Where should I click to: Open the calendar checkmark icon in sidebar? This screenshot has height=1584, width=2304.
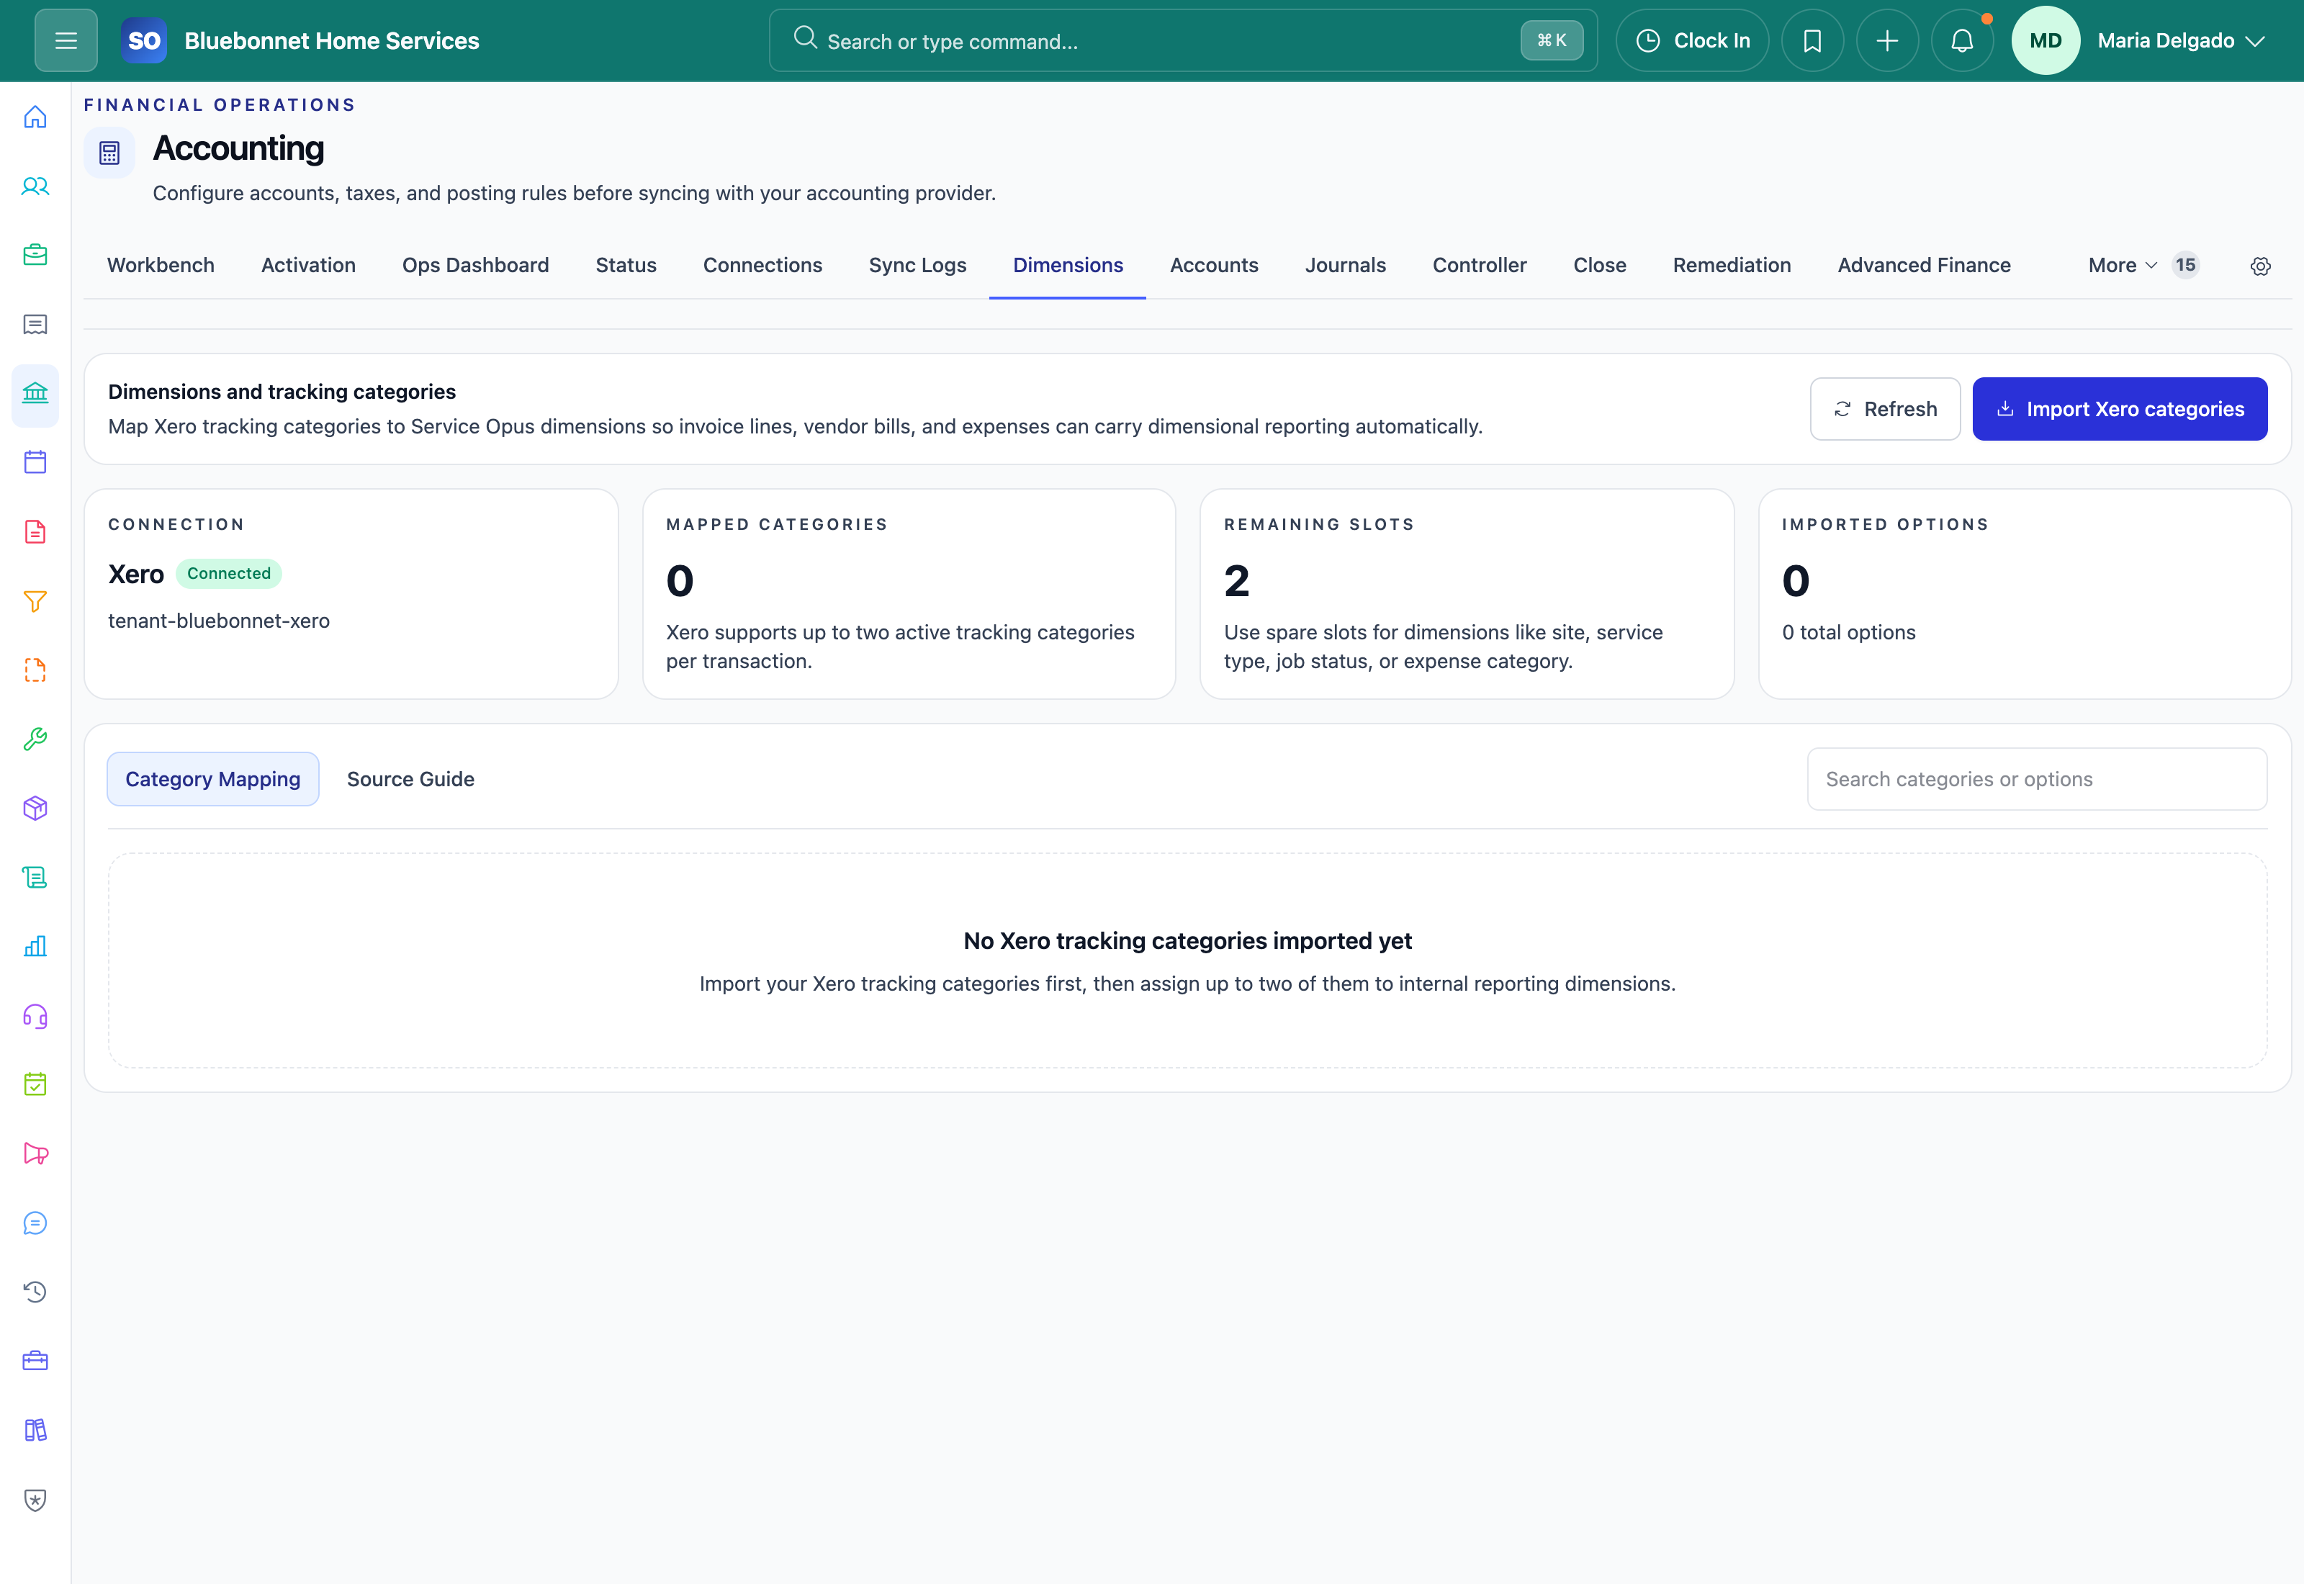click(36, 1085)
